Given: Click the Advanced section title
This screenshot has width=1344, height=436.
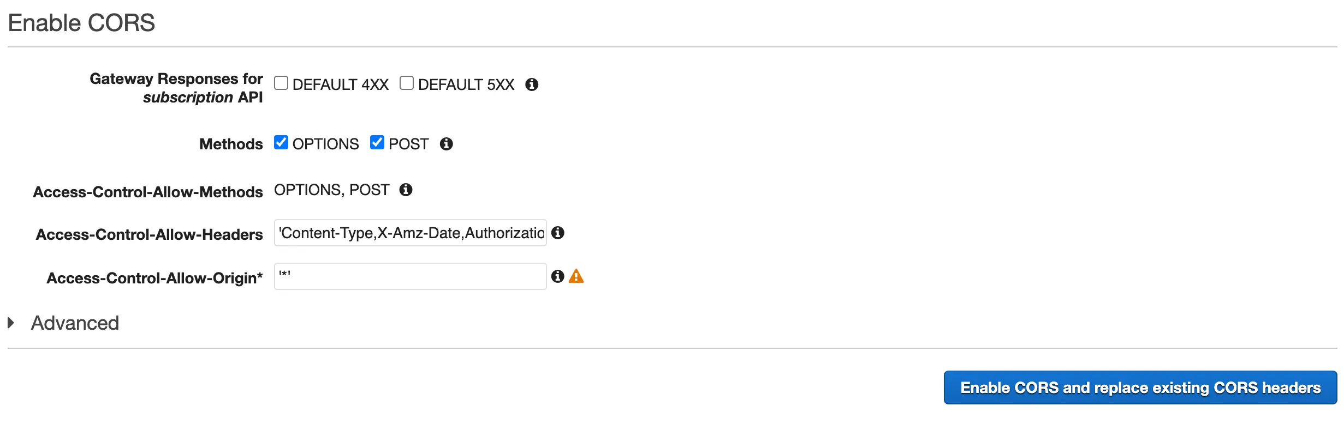Looking at the screenshot, I should (75, 323).
